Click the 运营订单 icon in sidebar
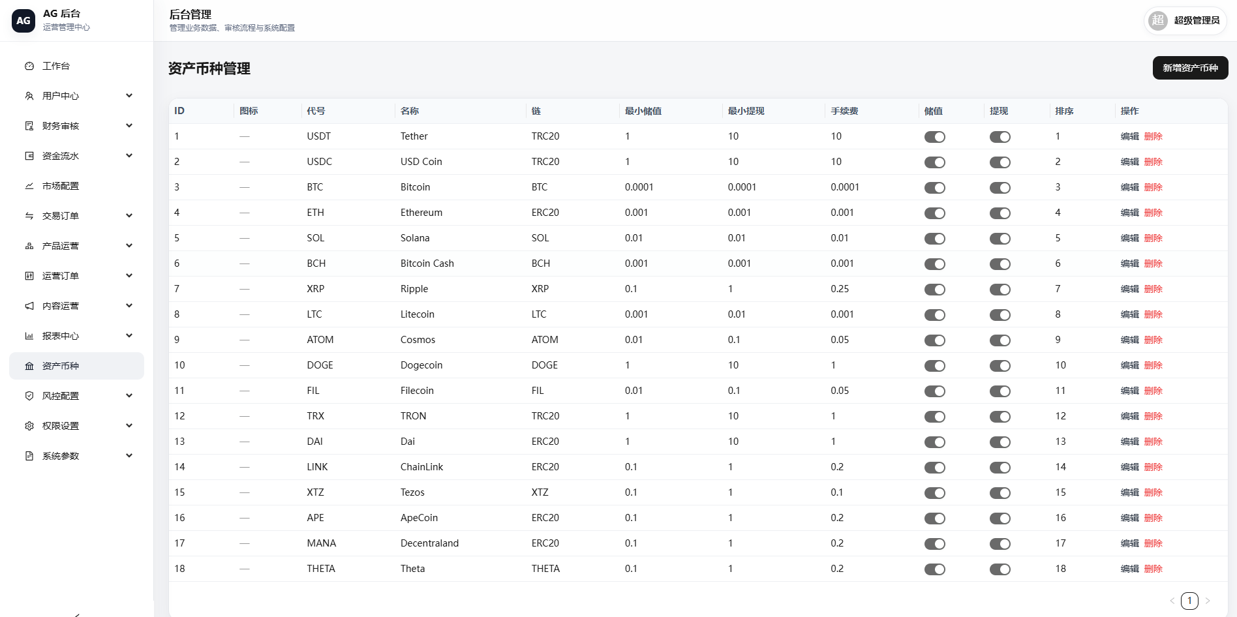The height and width of the screenshot is (617, 1237). tap(29, 276)
